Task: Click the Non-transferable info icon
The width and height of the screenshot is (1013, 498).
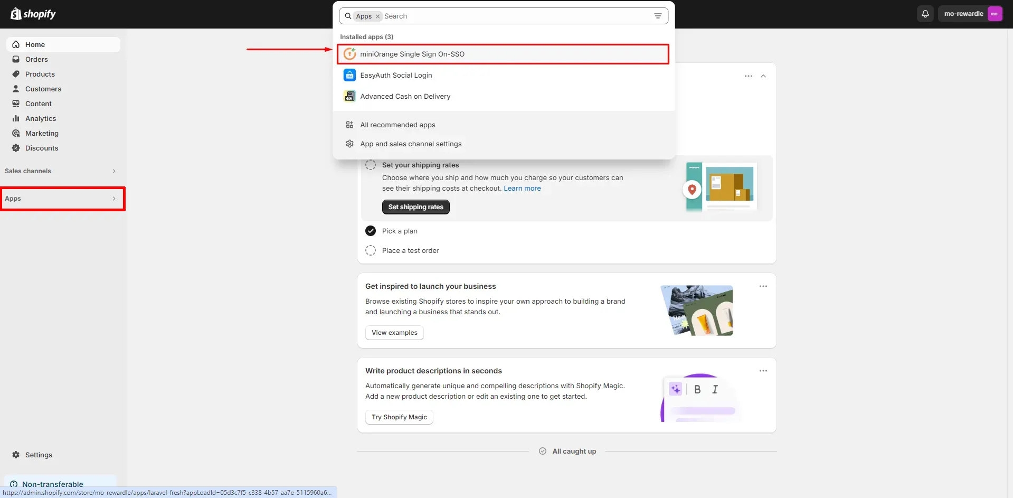Action: click(14, 484)
